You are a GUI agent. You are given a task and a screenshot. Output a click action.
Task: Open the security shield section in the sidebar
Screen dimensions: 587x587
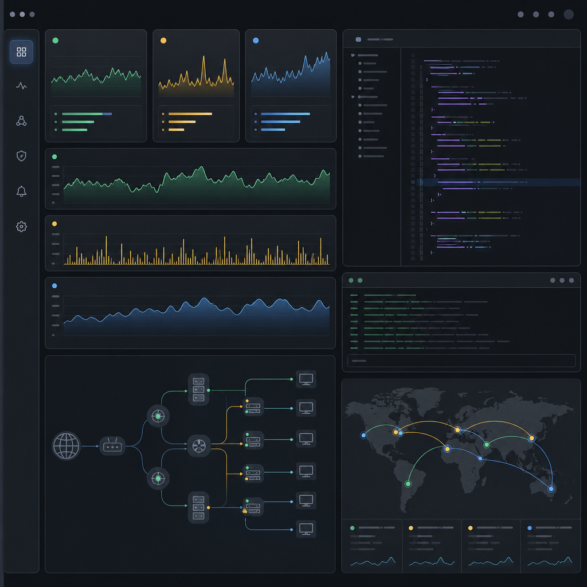(21, 156)
